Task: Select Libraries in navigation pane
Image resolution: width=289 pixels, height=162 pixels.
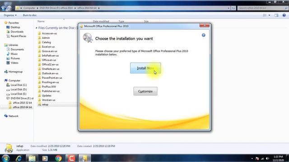Action: (x=13, y=45)
